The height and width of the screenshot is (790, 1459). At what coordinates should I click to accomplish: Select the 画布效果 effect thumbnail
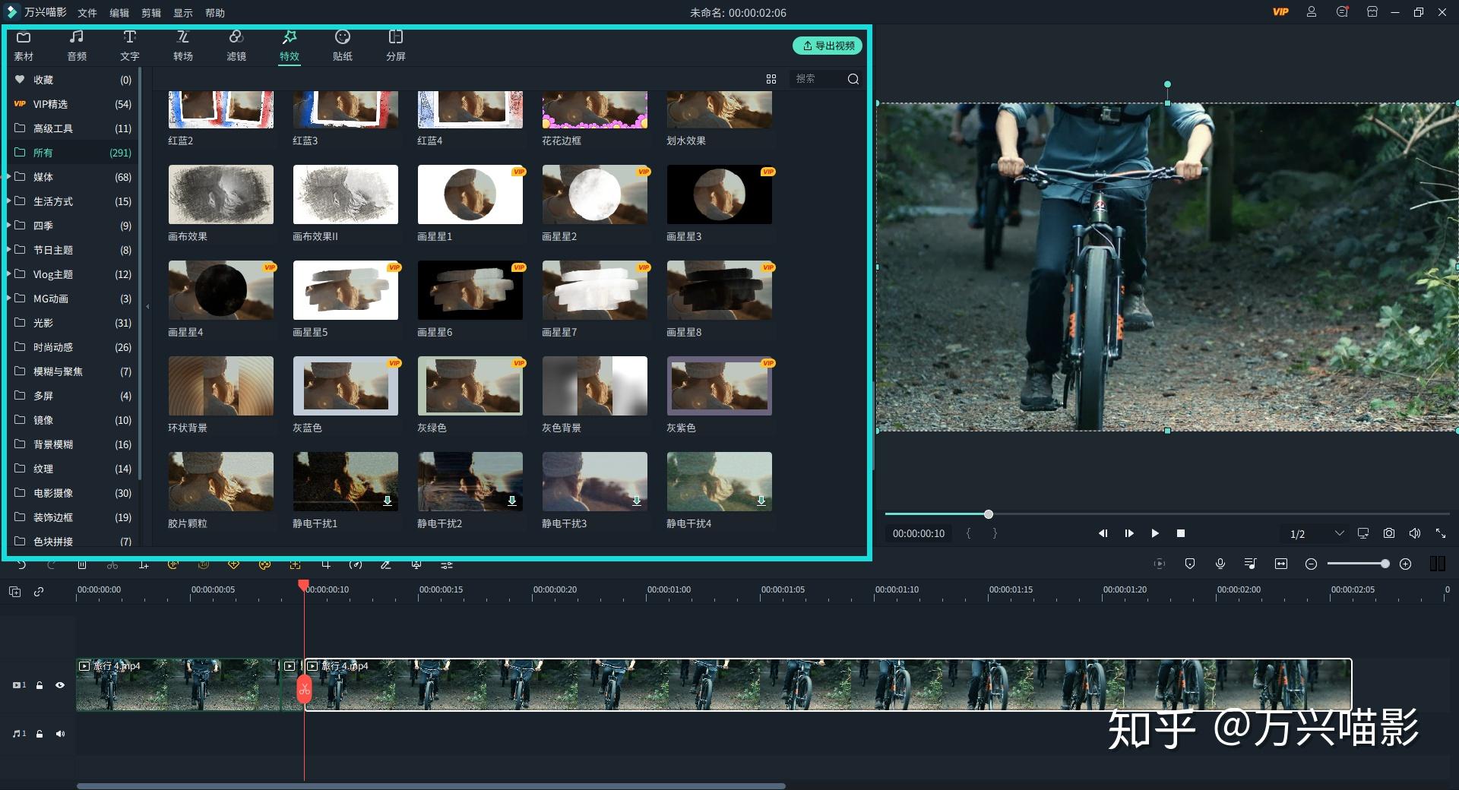coord(221,194)
